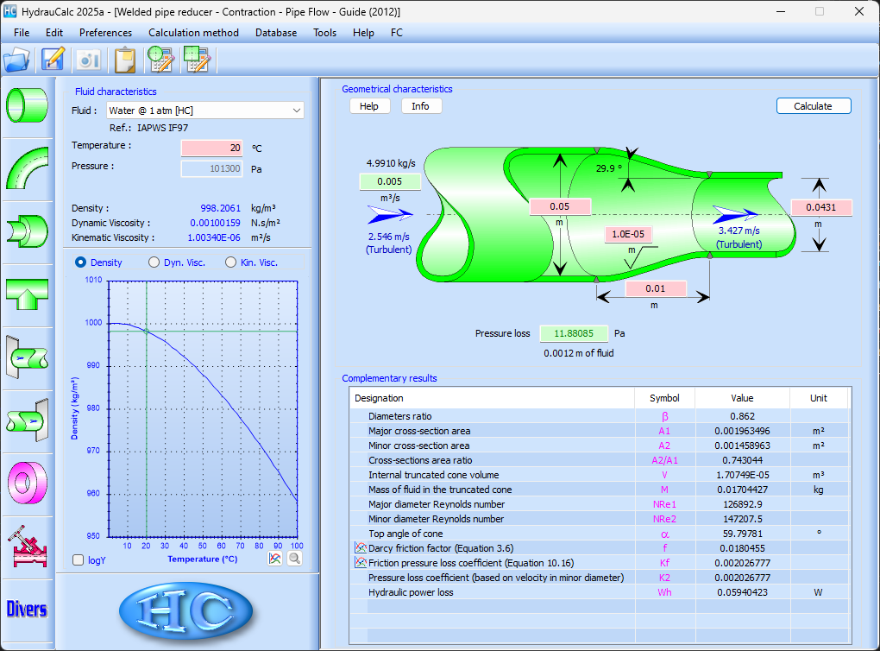Select the straight pipe component icon
Viewport: 880px width, 651px height.
point(27,104)
